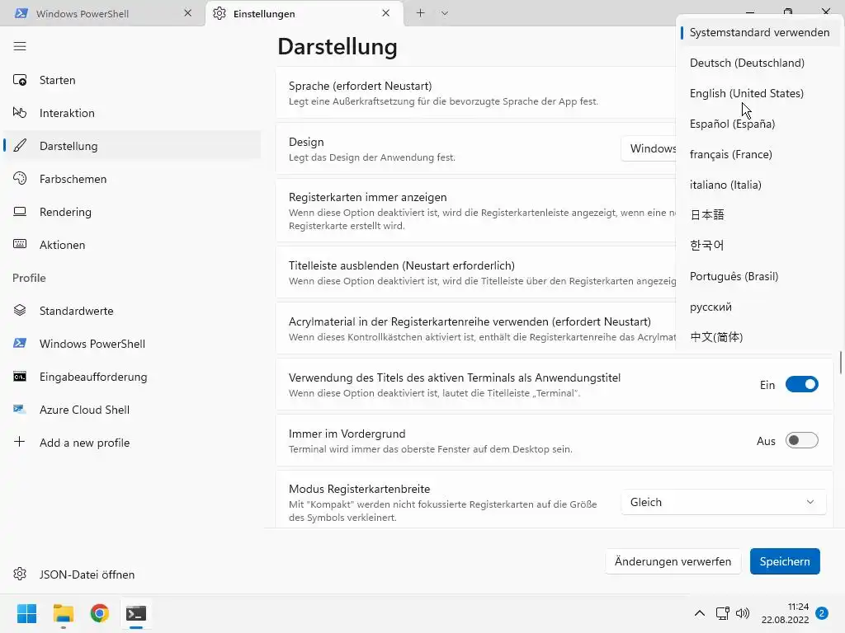Click the JSON-Datei gear icon
Screen dimensions: 845x633
[20, 574]
